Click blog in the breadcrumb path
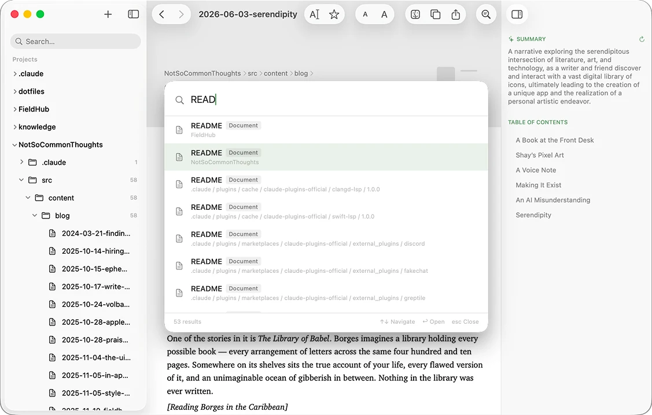 click(301, 73)
